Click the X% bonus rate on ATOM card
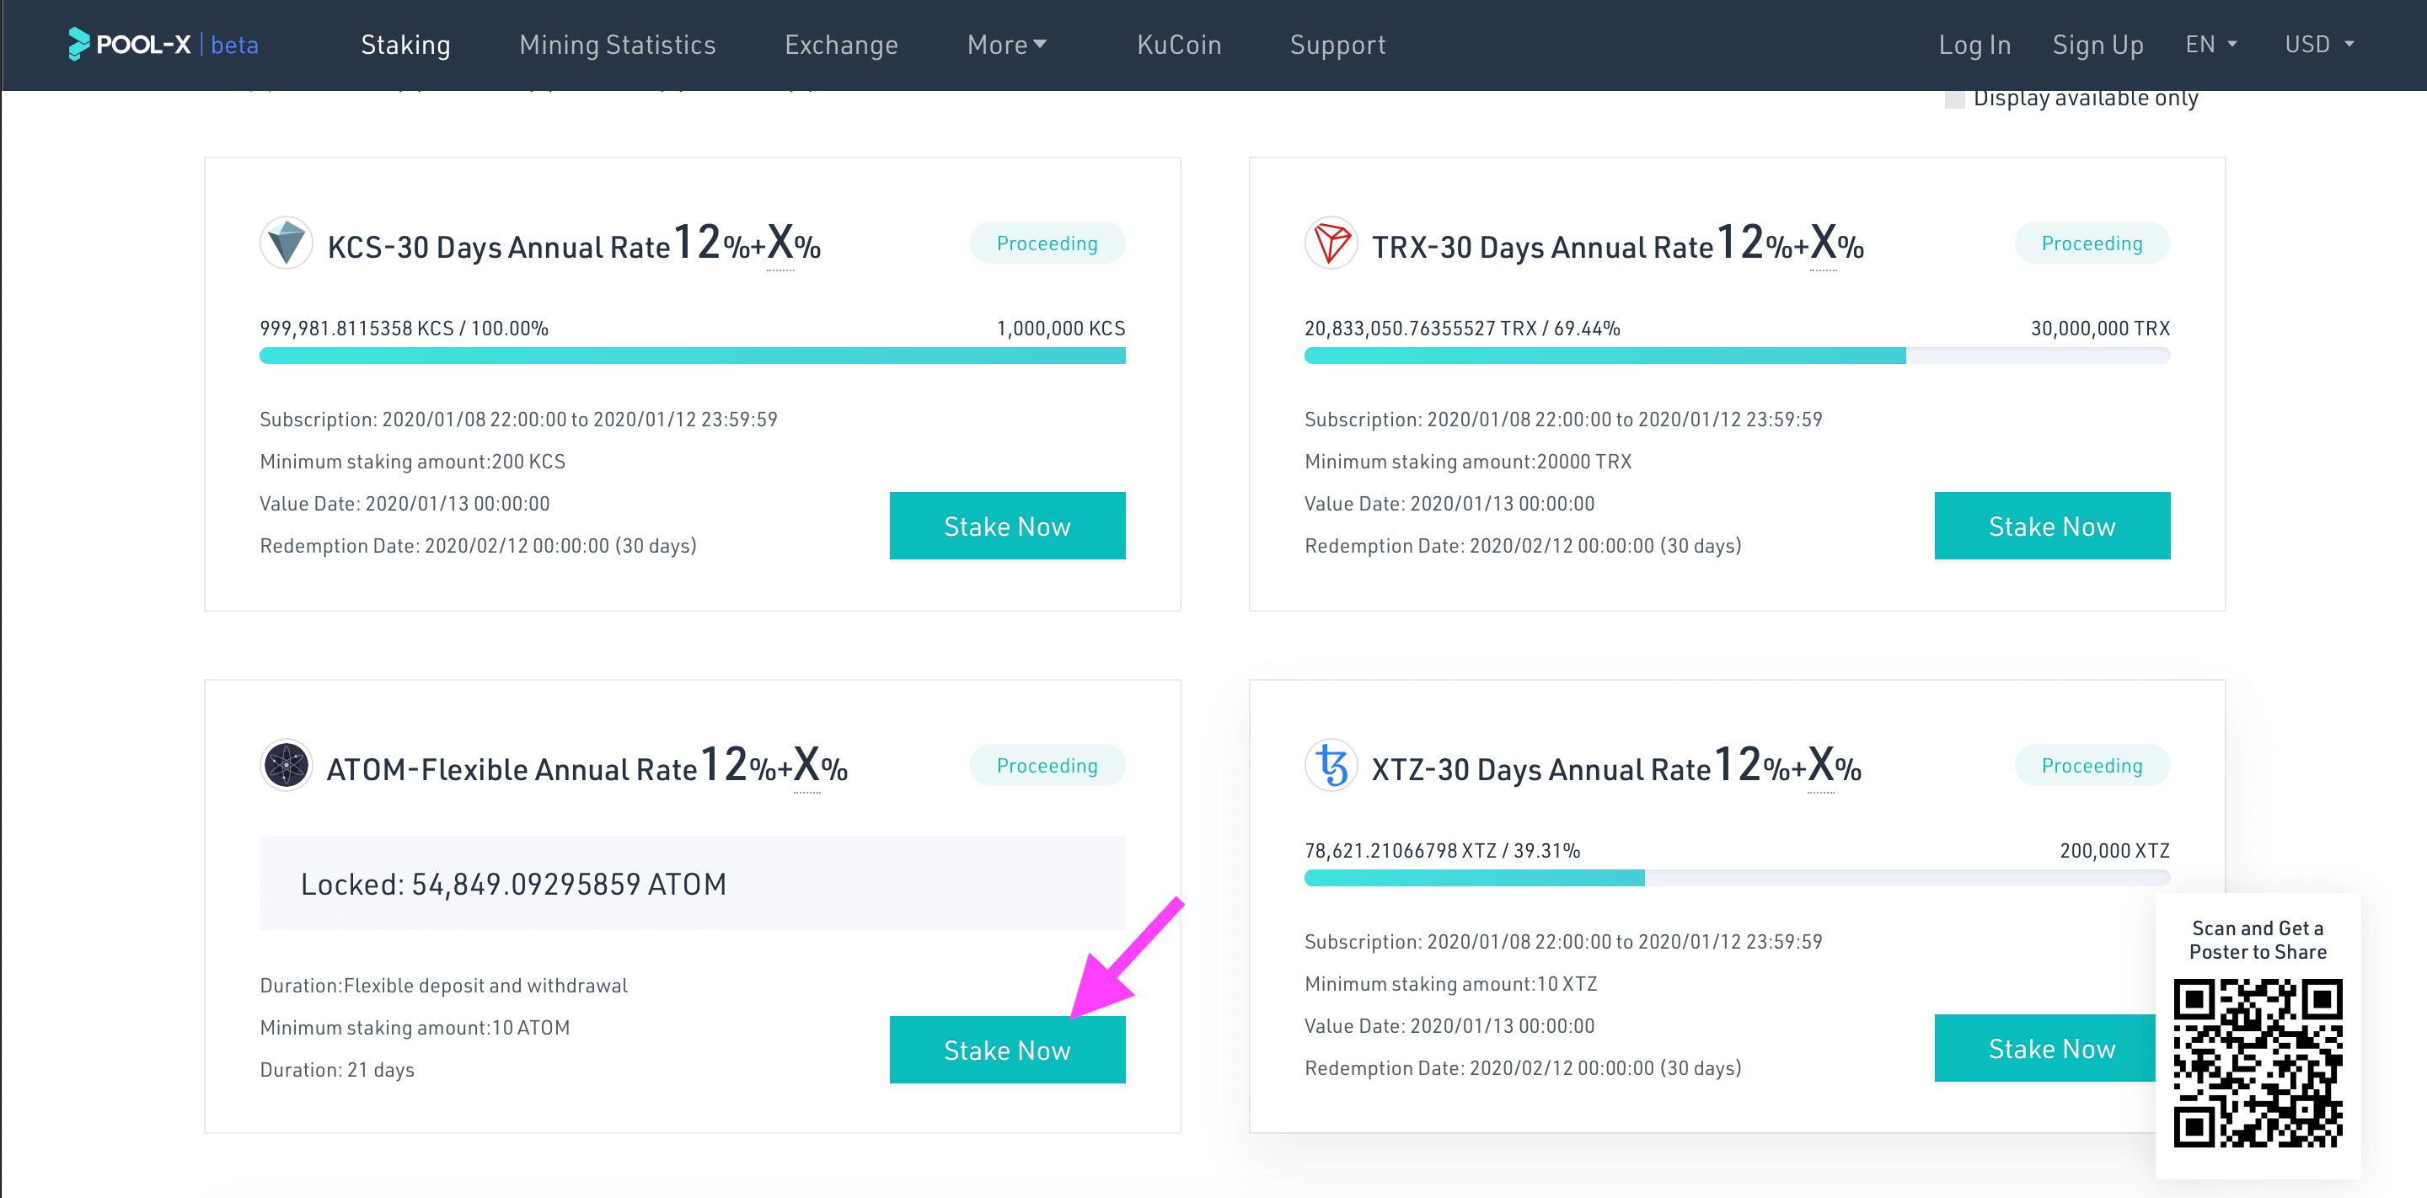The width and height of the screenshot is (2427, 1198). click(x=821, y=766)
